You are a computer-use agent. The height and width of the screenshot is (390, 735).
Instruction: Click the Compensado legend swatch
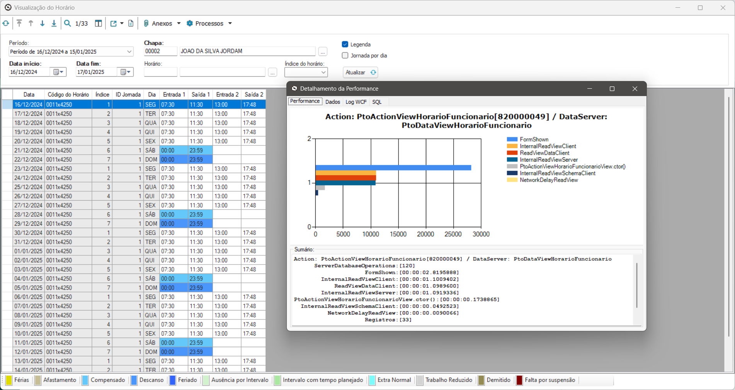coord(85,380)
